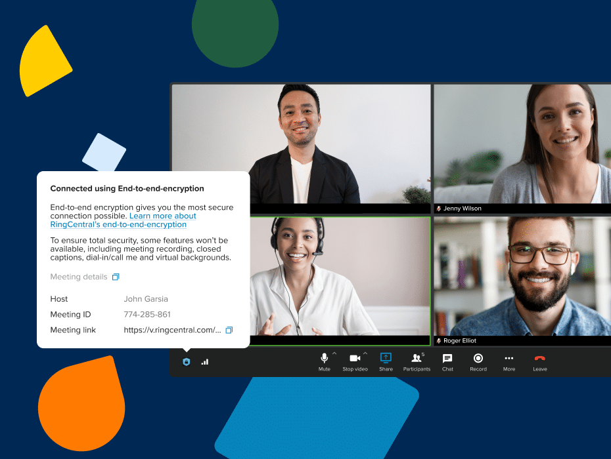Expand the microphone options caret beside Mute
611x459 pixels.
click(334, 353)
